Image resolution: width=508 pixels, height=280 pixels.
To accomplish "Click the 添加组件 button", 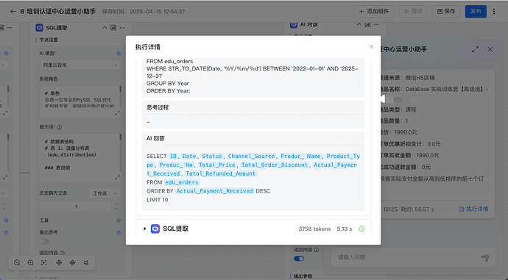I will pos(374,11).
